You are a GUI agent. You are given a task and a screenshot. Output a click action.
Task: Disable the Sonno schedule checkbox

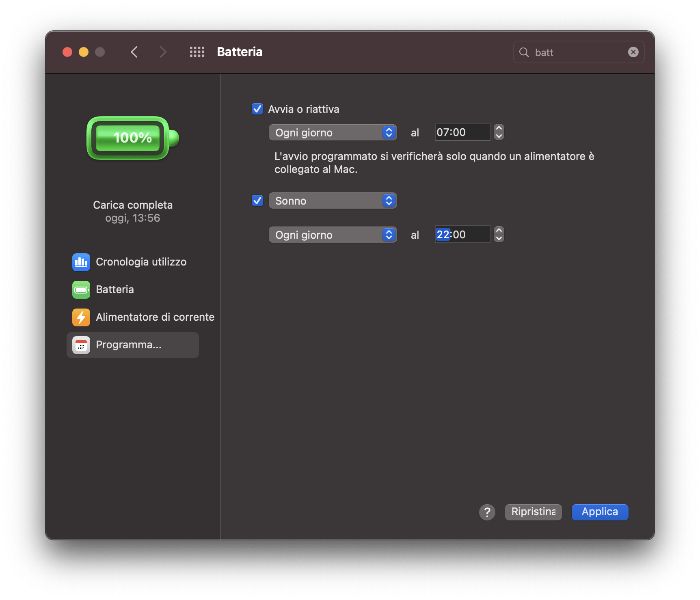[x=257, y=201]
